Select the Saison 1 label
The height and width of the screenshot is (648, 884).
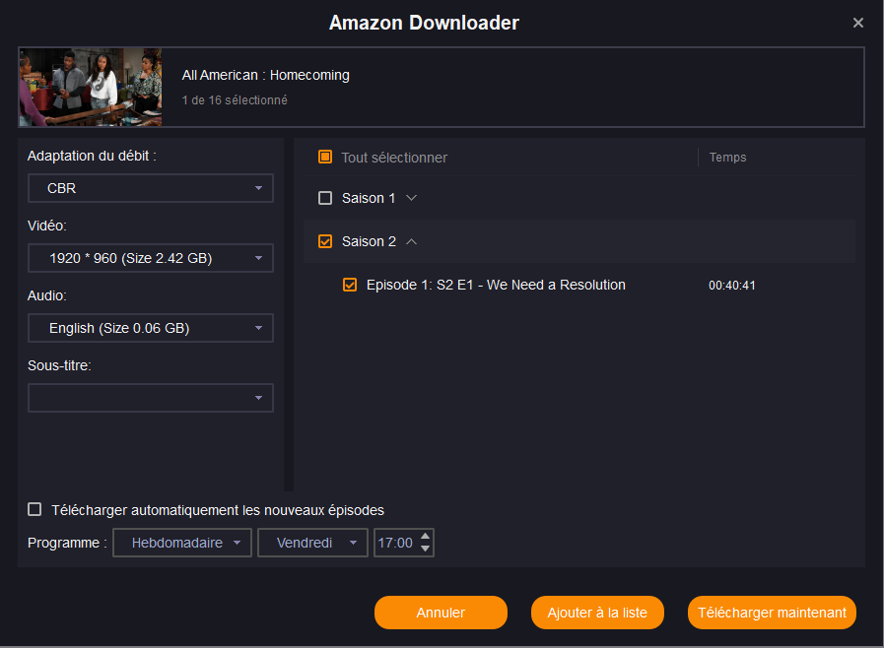(369, 198)
